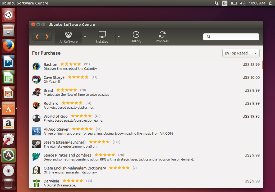Click the Darwinia price US$ 9.99
Viewport: 275px width, 192px height.
[252, 181]
